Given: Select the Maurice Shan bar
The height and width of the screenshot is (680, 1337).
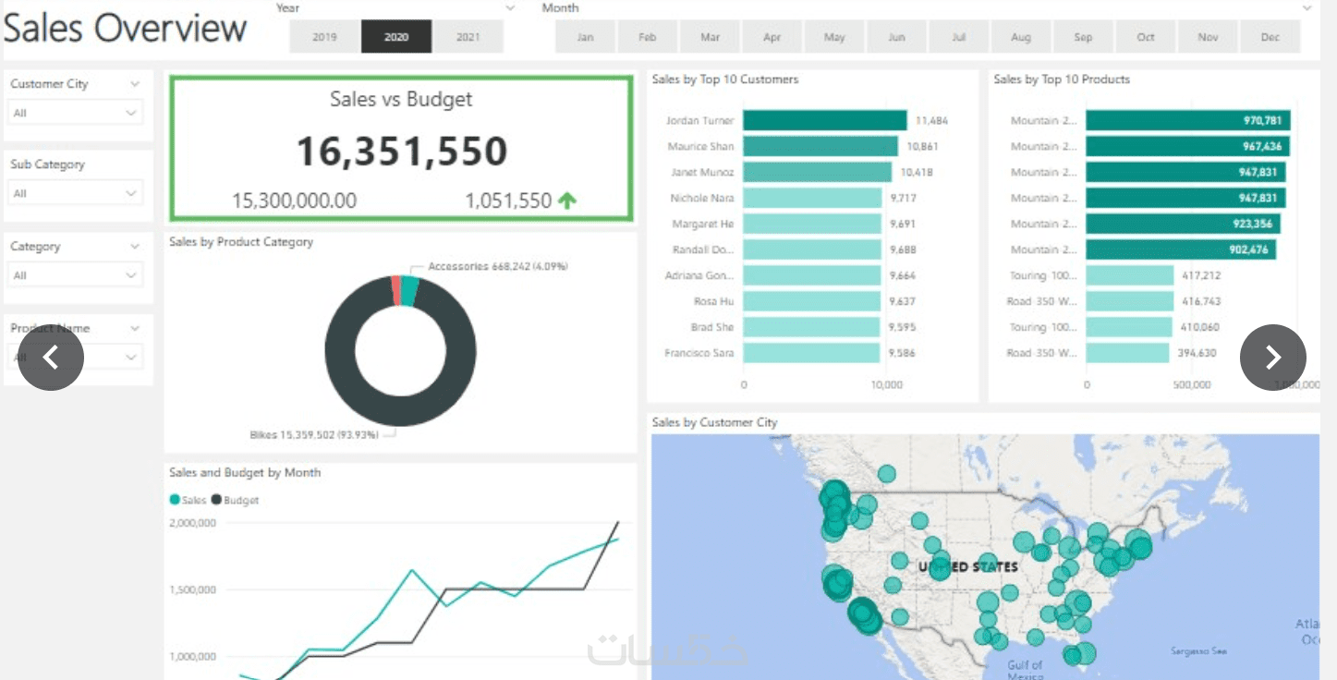Looking at the screenshot, I should click(x=820, y=146).
